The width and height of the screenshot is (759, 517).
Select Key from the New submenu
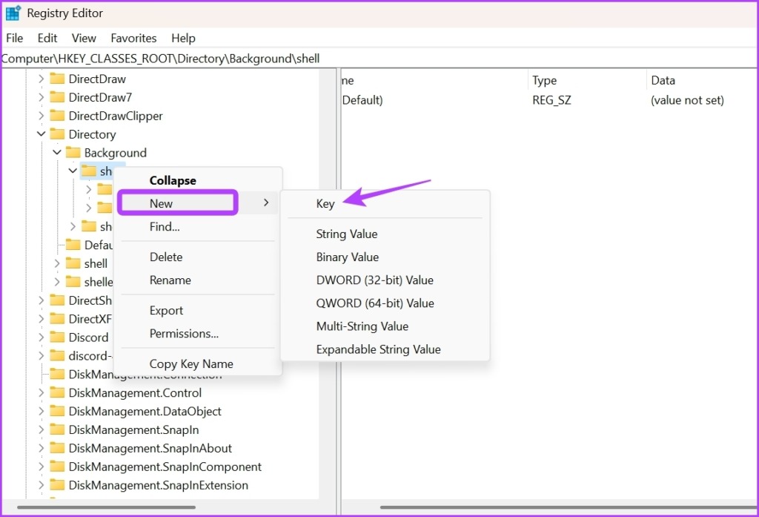click(325, 203)
